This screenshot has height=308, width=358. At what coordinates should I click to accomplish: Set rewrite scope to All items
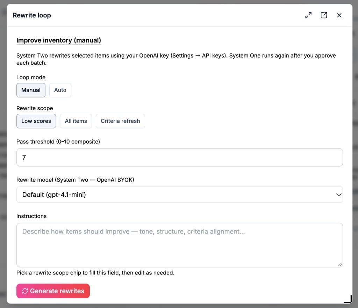[76, 121]
